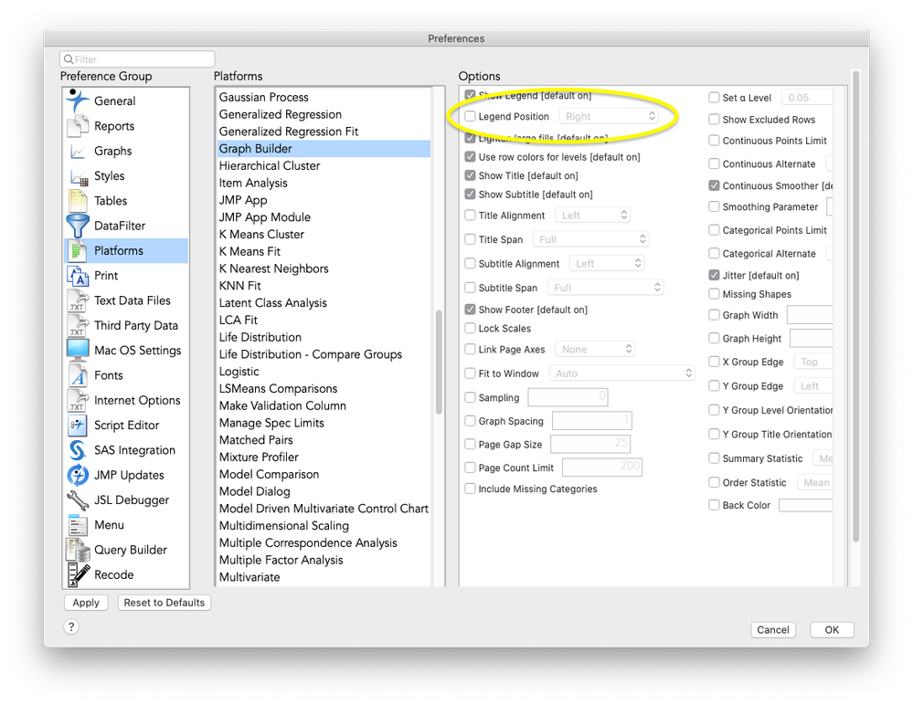Uncheck Show Title option
This screenshot has height=705, width=913.
click(x=470, y=175)
